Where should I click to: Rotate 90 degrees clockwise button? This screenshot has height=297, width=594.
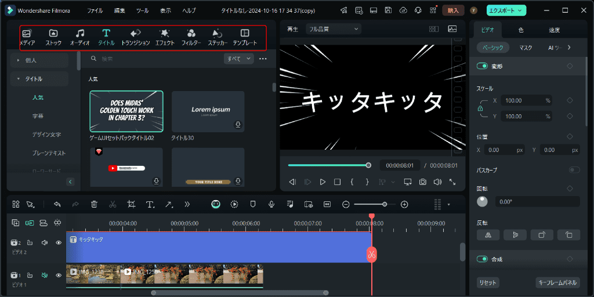click(542, 235)
